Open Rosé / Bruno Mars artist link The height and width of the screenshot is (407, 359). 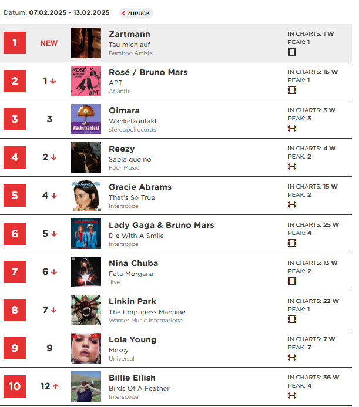pos(148,72)
